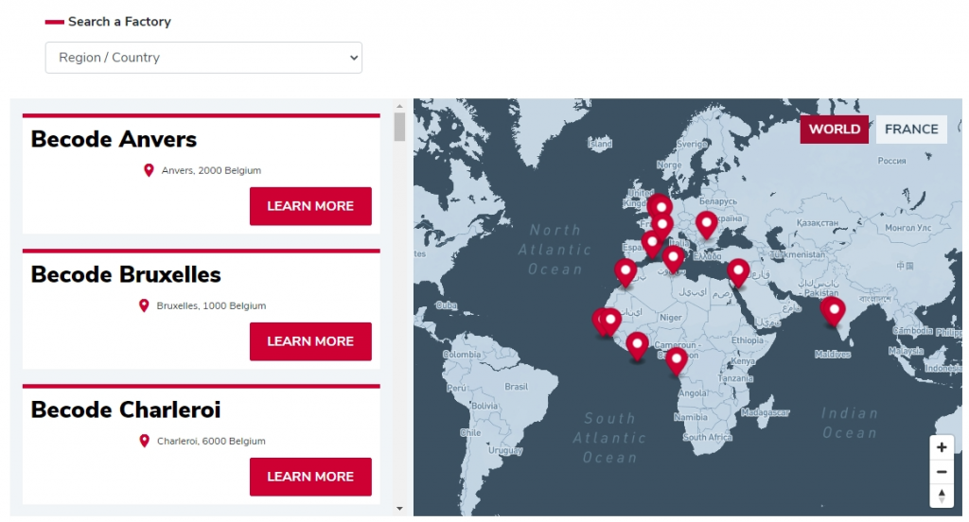Switch map to FRANCE view
This screenshot has height=522, width=969.
point(911,130)
